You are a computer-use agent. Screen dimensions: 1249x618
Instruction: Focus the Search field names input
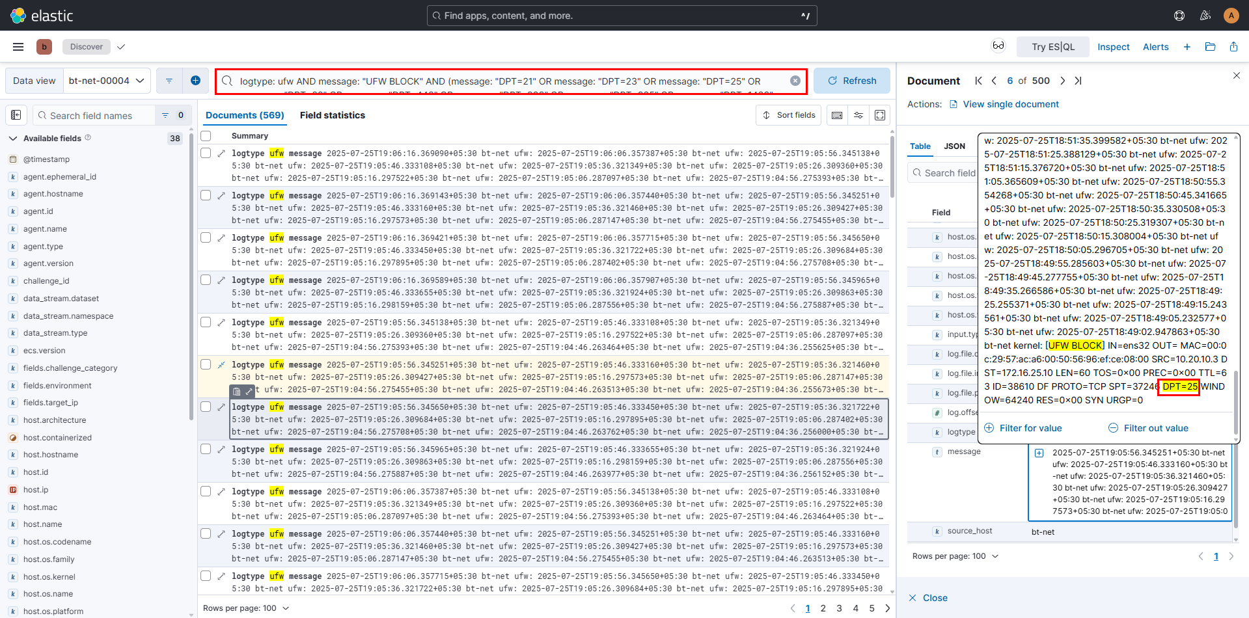point(94,115)
